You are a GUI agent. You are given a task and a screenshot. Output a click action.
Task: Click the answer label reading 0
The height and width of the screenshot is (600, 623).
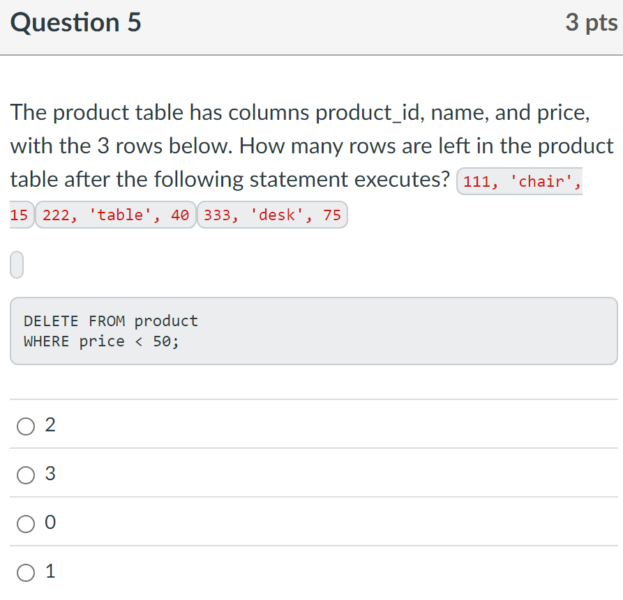[x=50, y=523]
